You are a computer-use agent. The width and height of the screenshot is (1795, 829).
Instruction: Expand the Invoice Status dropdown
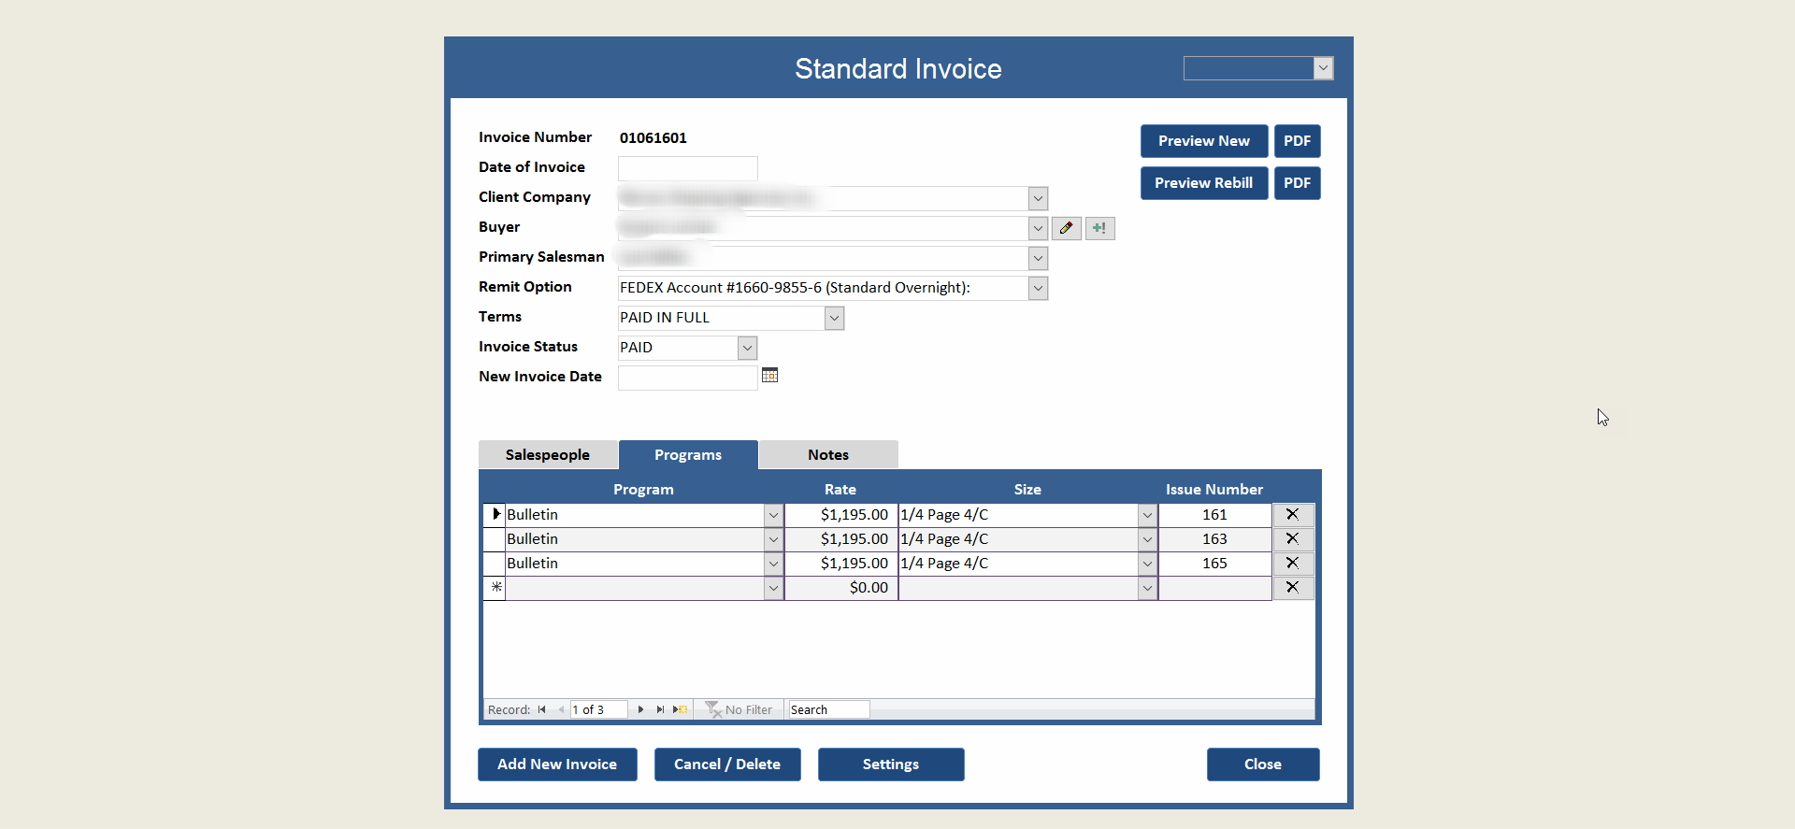click(x=747, y=348)
